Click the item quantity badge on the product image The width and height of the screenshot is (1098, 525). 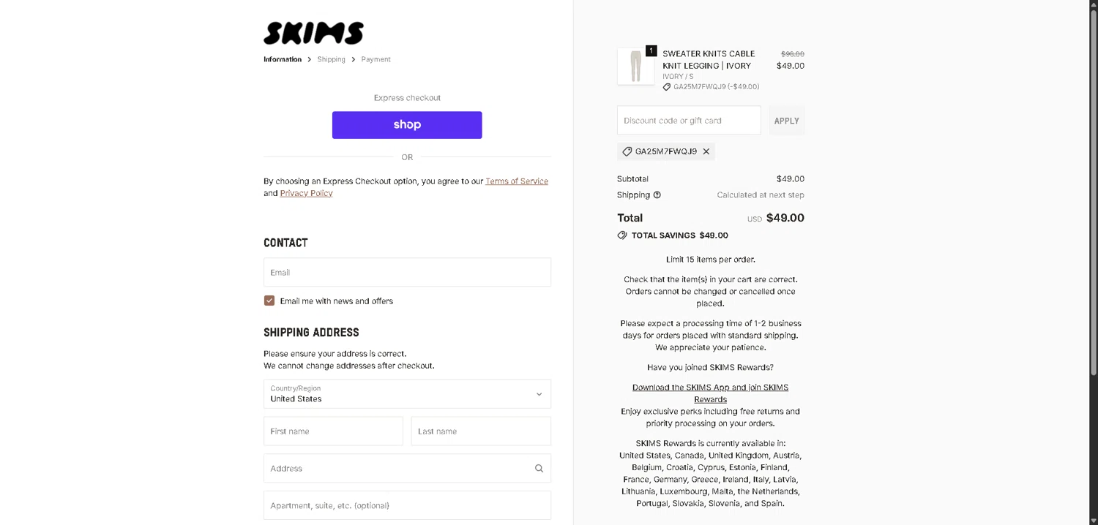pos(651,51)
